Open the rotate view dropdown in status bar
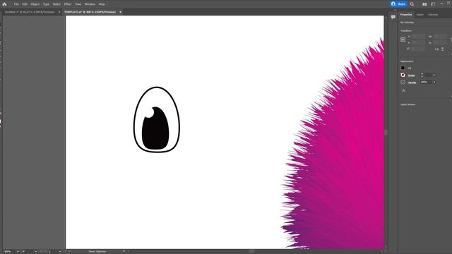Viewport: 452px width, 254px height. tap(35, 251)
